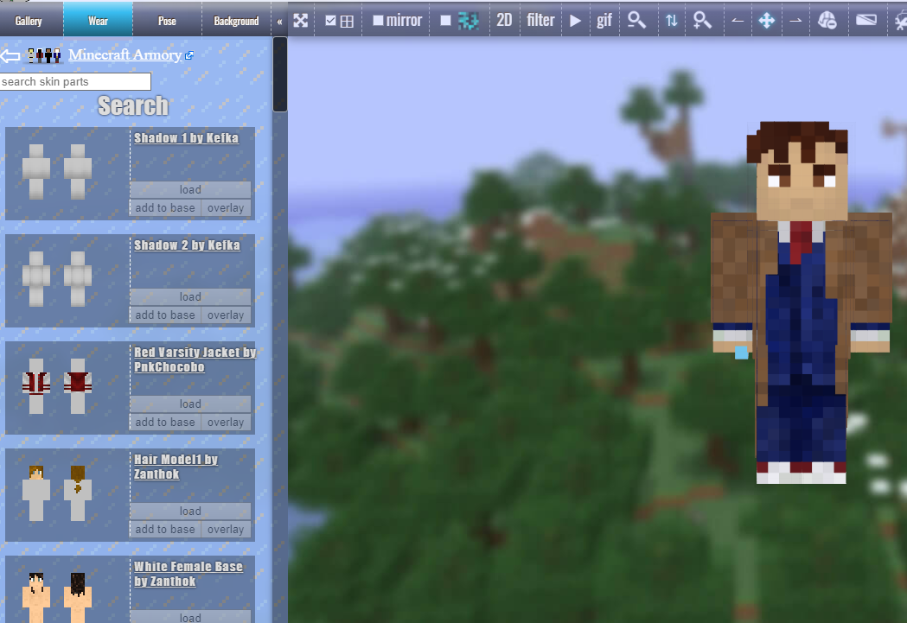Click White Female Base thumbnail

57,597
